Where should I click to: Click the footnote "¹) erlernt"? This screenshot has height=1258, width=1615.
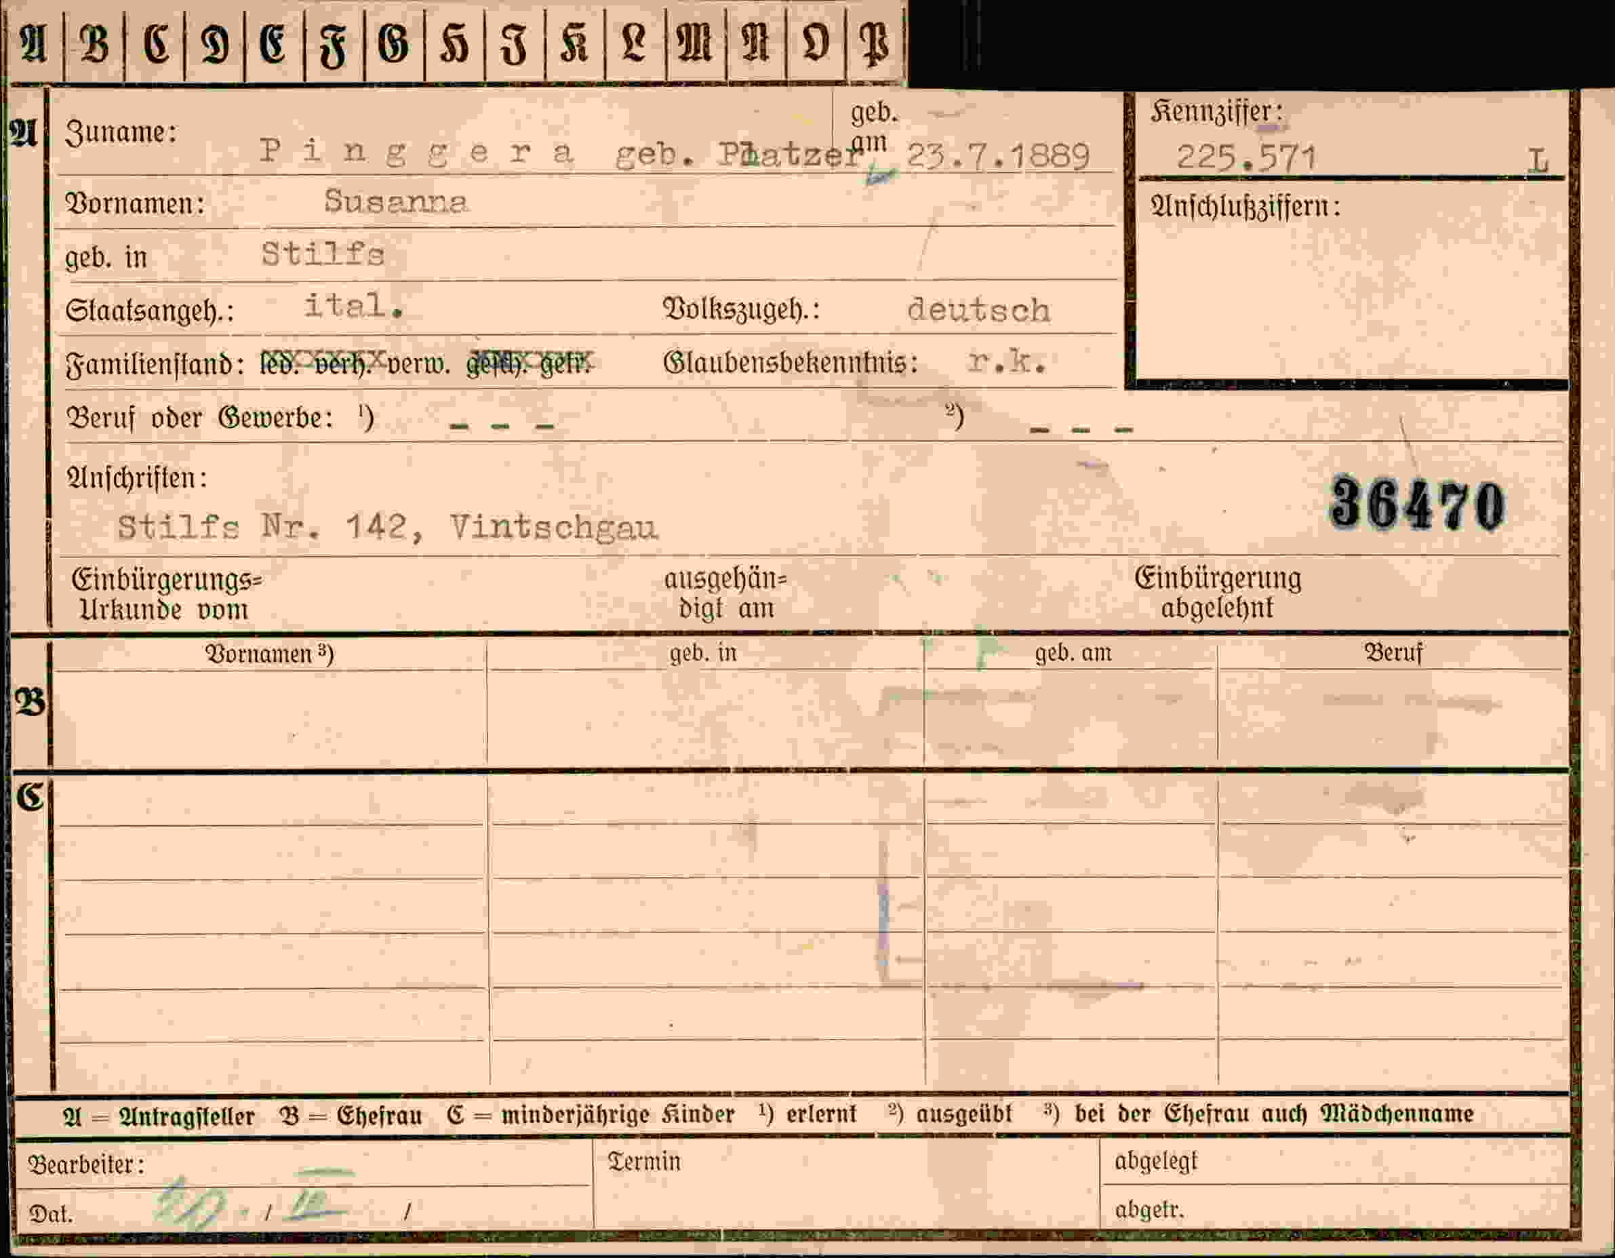(x=807, y=1114)
